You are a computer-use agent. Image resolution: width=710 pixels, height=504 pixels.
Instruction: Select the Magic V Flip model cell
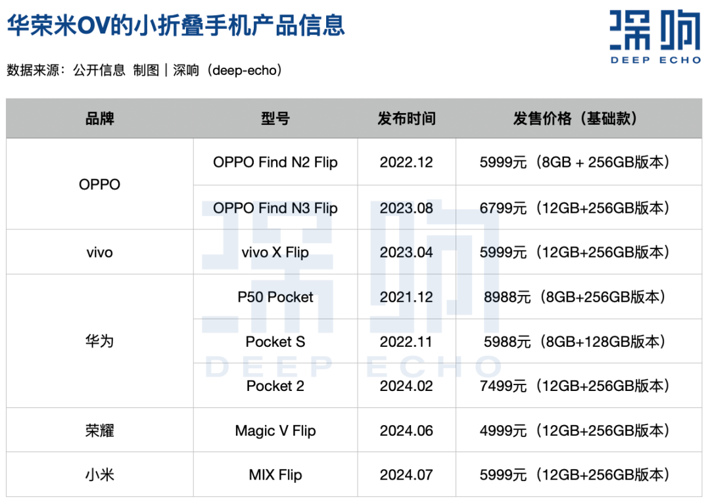(x=275, y=431)
